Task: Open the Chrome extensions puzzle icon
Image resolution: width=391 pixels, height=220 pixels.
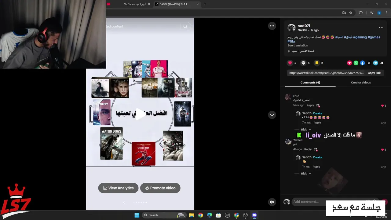Action: click(x=361, y=13)
